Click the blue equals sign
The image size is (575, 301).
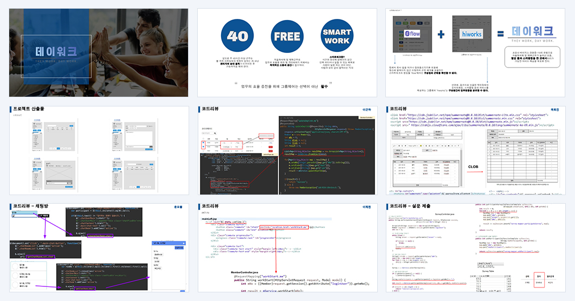coord(500,34)
